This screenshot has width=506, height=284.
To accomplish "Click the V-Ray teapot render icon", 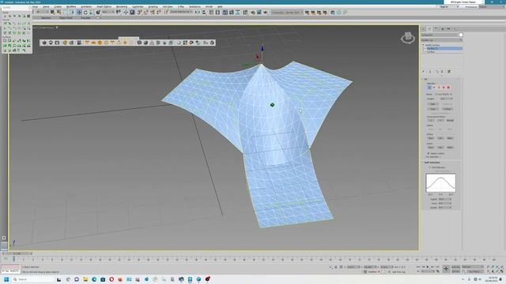I will click(x=44, y=43).
